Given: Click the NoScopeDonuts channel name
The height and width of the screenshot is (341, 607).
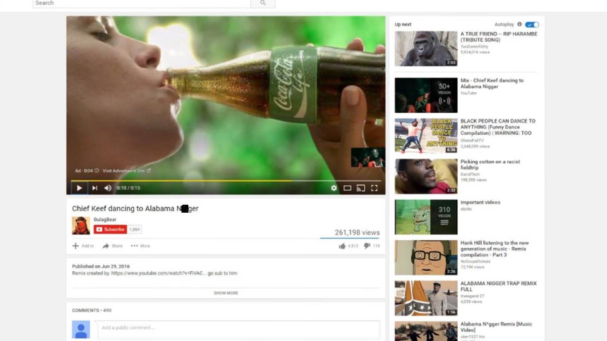Looking at the screenshot, I should pyautogui.click(x=475, y=262).
